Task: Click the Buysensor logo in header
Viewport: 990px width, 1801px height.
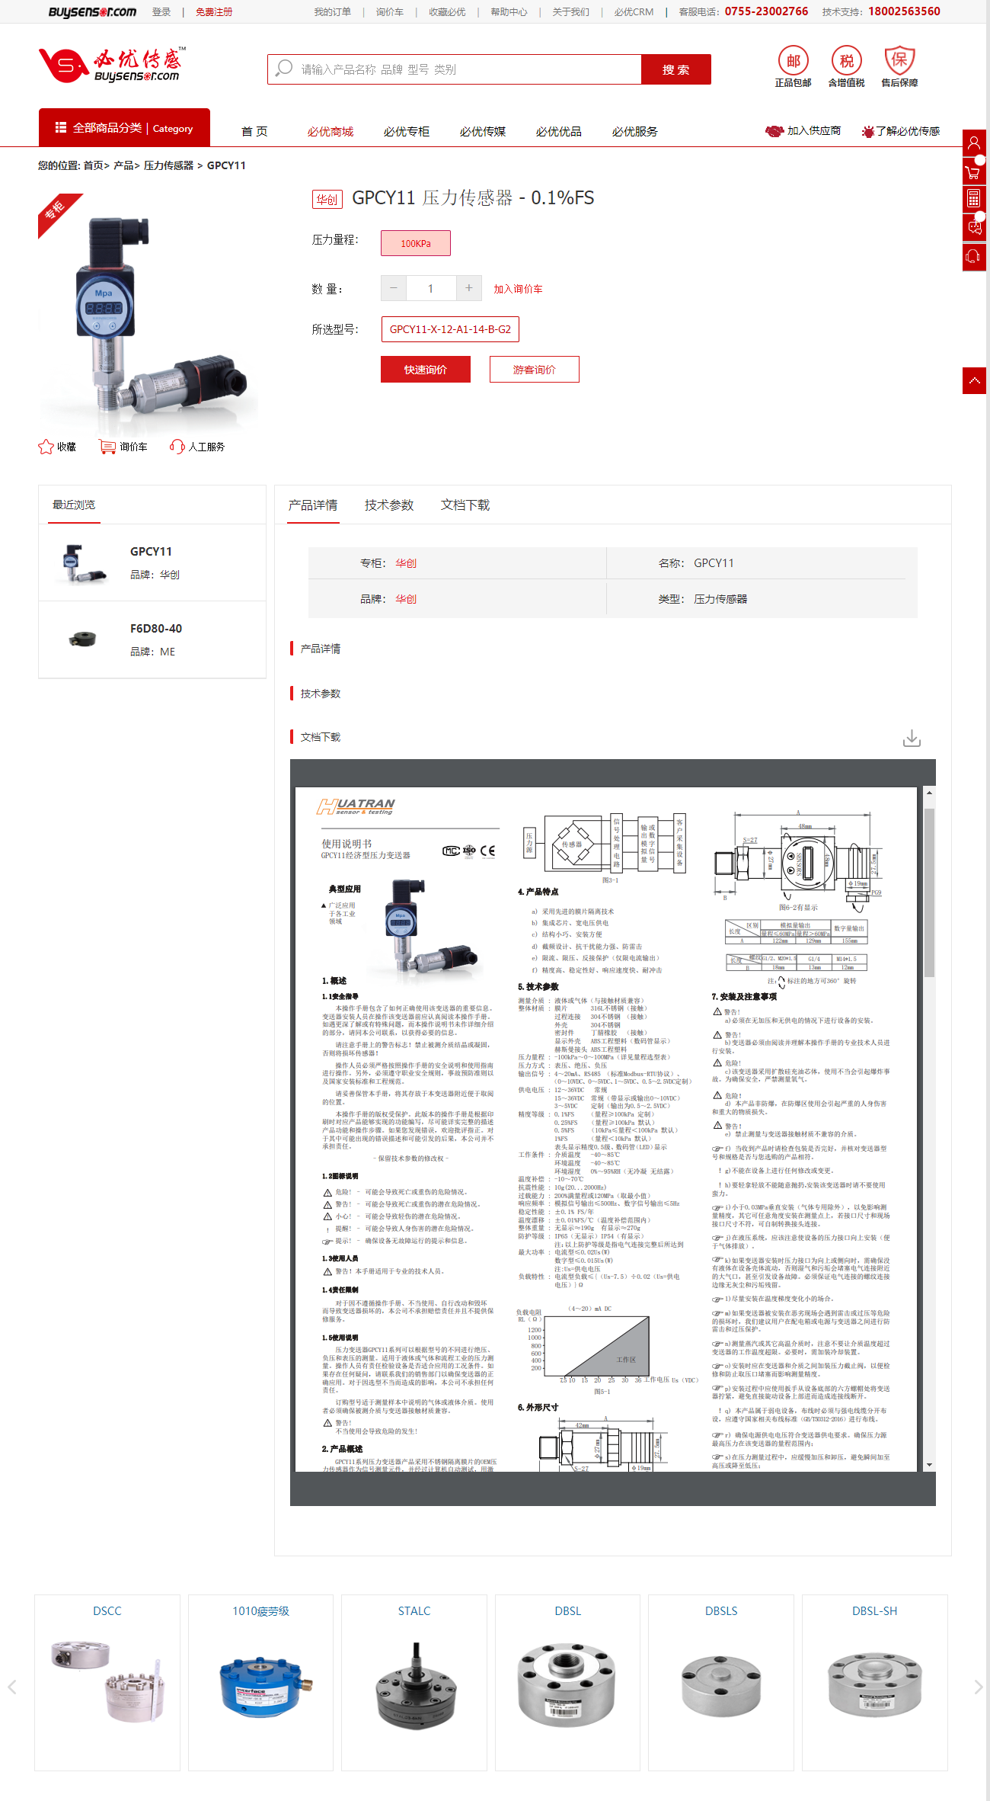Action: click(112, 66)
